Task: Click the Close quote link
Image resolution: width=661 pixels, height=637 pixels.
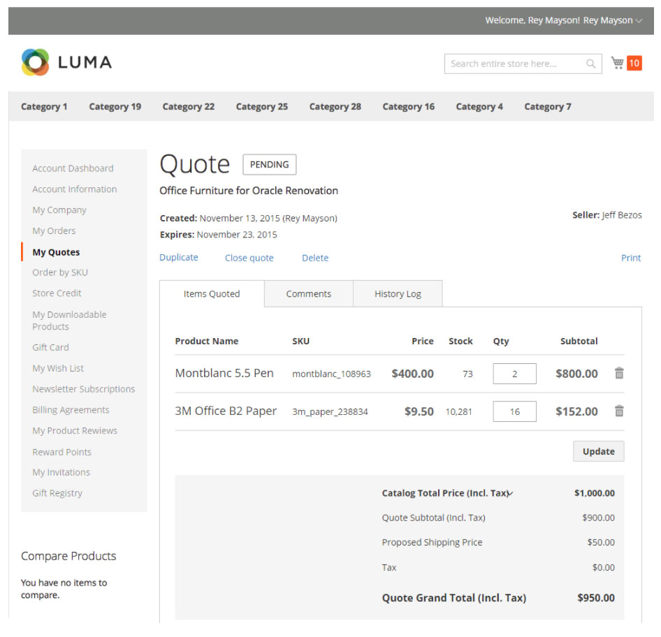Action: coord(249,258)
